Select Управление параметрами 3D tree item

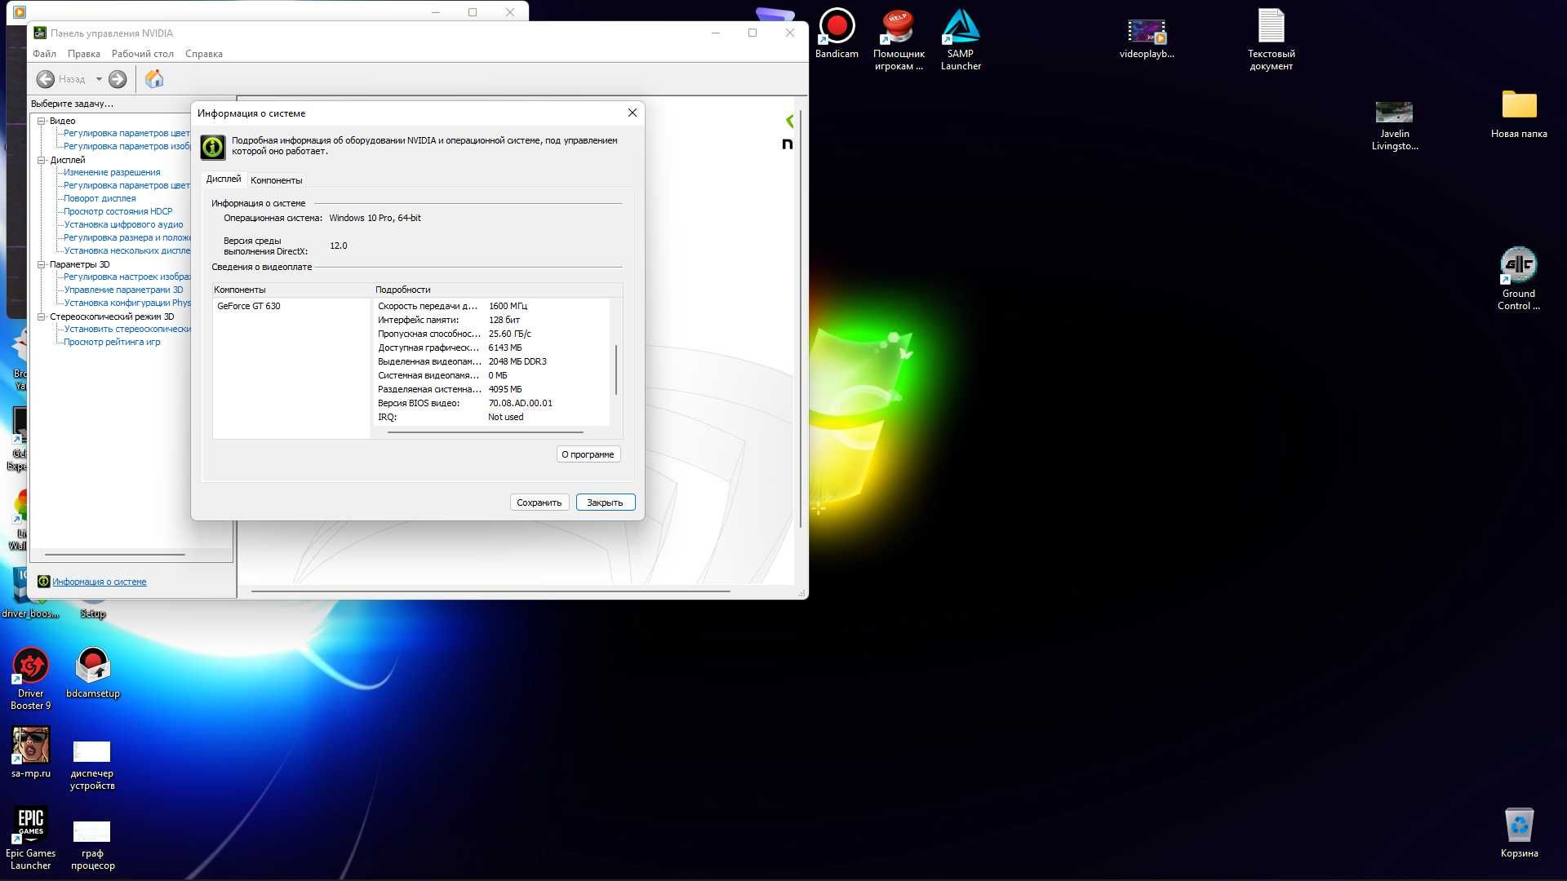pyautogui.click(x=123, y=290)
